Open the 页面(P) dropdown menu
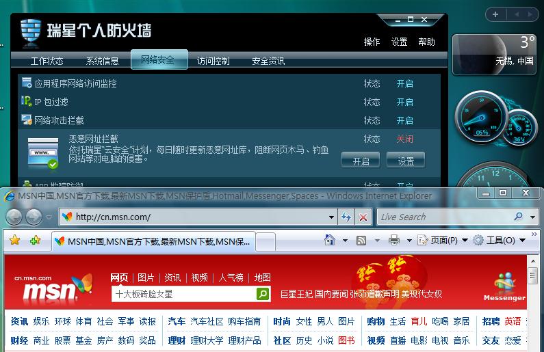Viewport: 544px width, 352px height. tap(443, 240)
